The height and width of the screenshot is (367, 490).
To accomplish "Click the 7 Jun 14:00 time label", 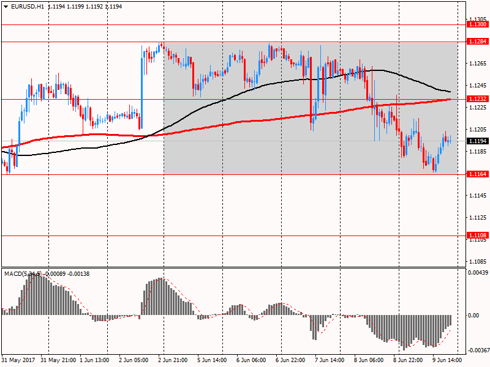I will (330, 360).
